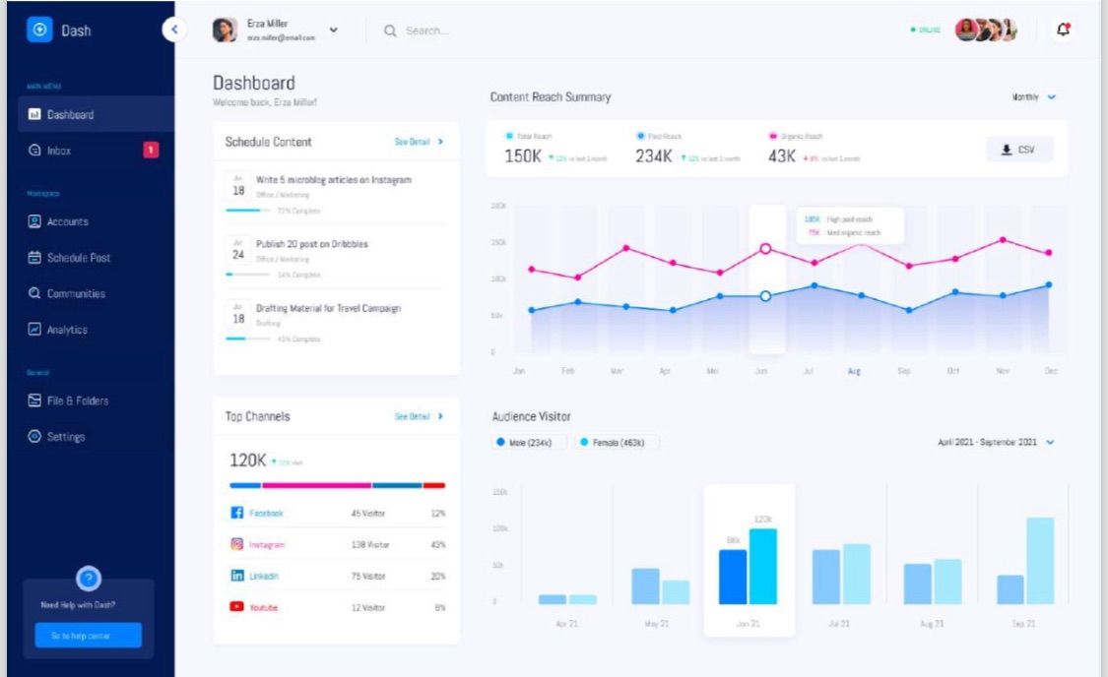
Task: Click the help question mark icon
Action: click(88, 579)
